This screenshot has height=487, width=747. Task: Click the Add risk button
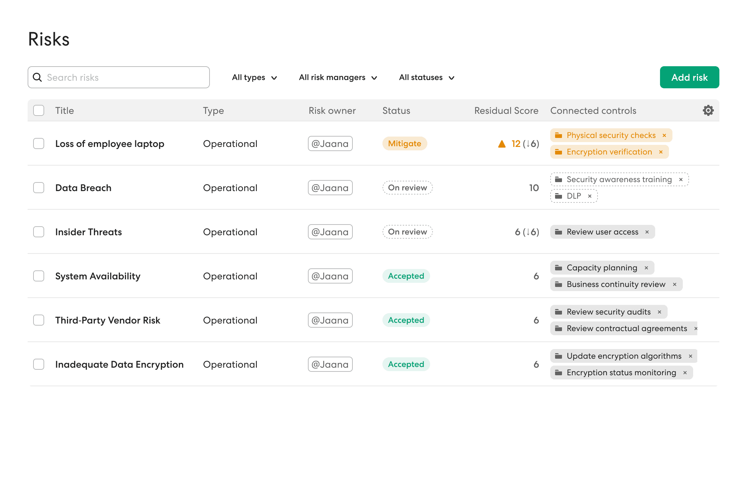click(689, 77)
